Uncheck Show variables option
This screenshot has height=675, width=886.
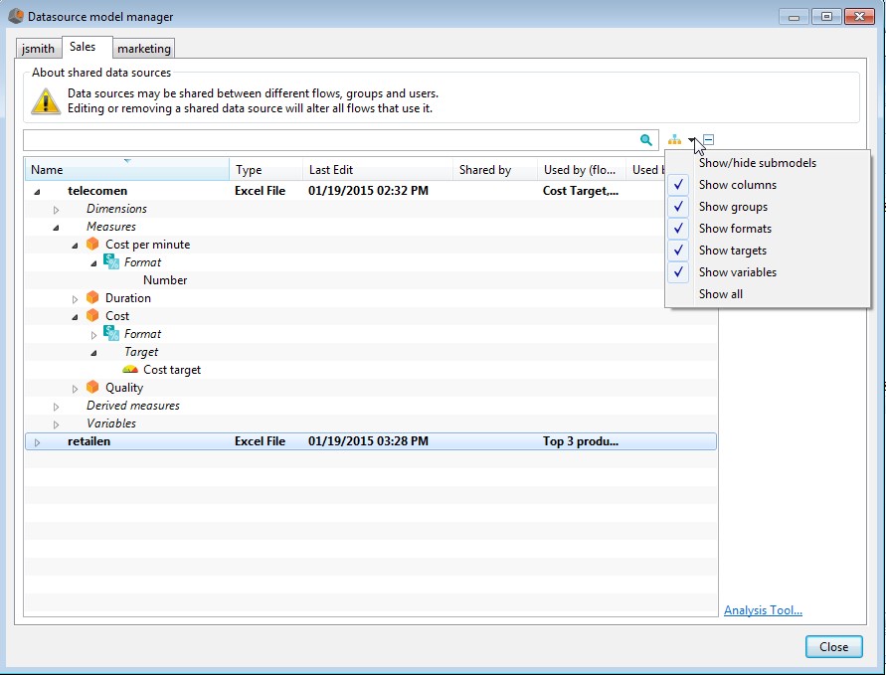coord(678,272)
